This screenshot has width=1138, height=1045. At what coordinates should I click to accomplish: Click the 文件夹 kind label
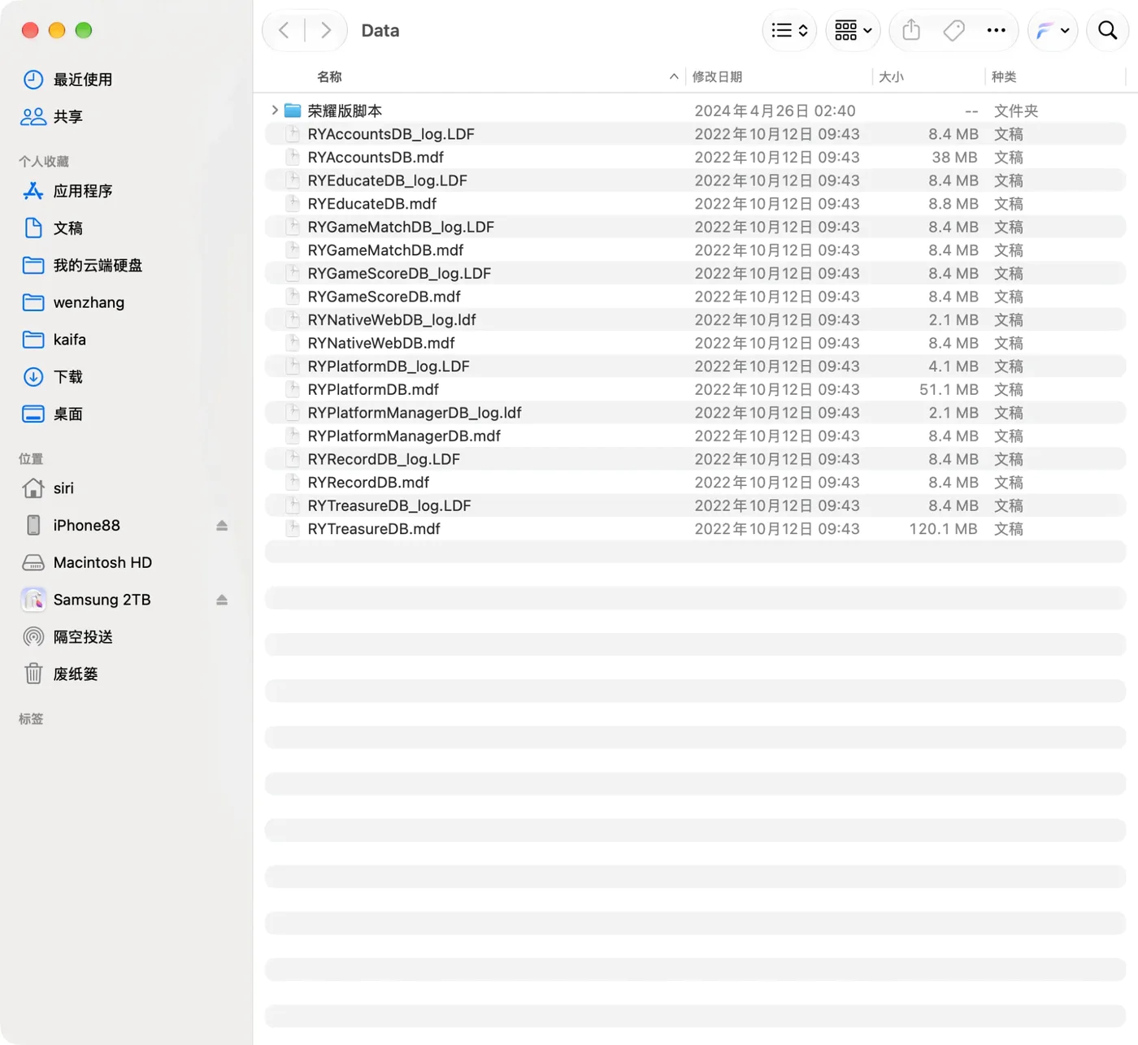pyautogui.click(x=1016, y=111)
